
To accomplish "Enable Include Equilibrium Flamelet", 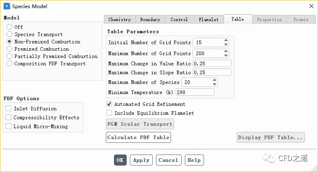I will coord(109,113).
